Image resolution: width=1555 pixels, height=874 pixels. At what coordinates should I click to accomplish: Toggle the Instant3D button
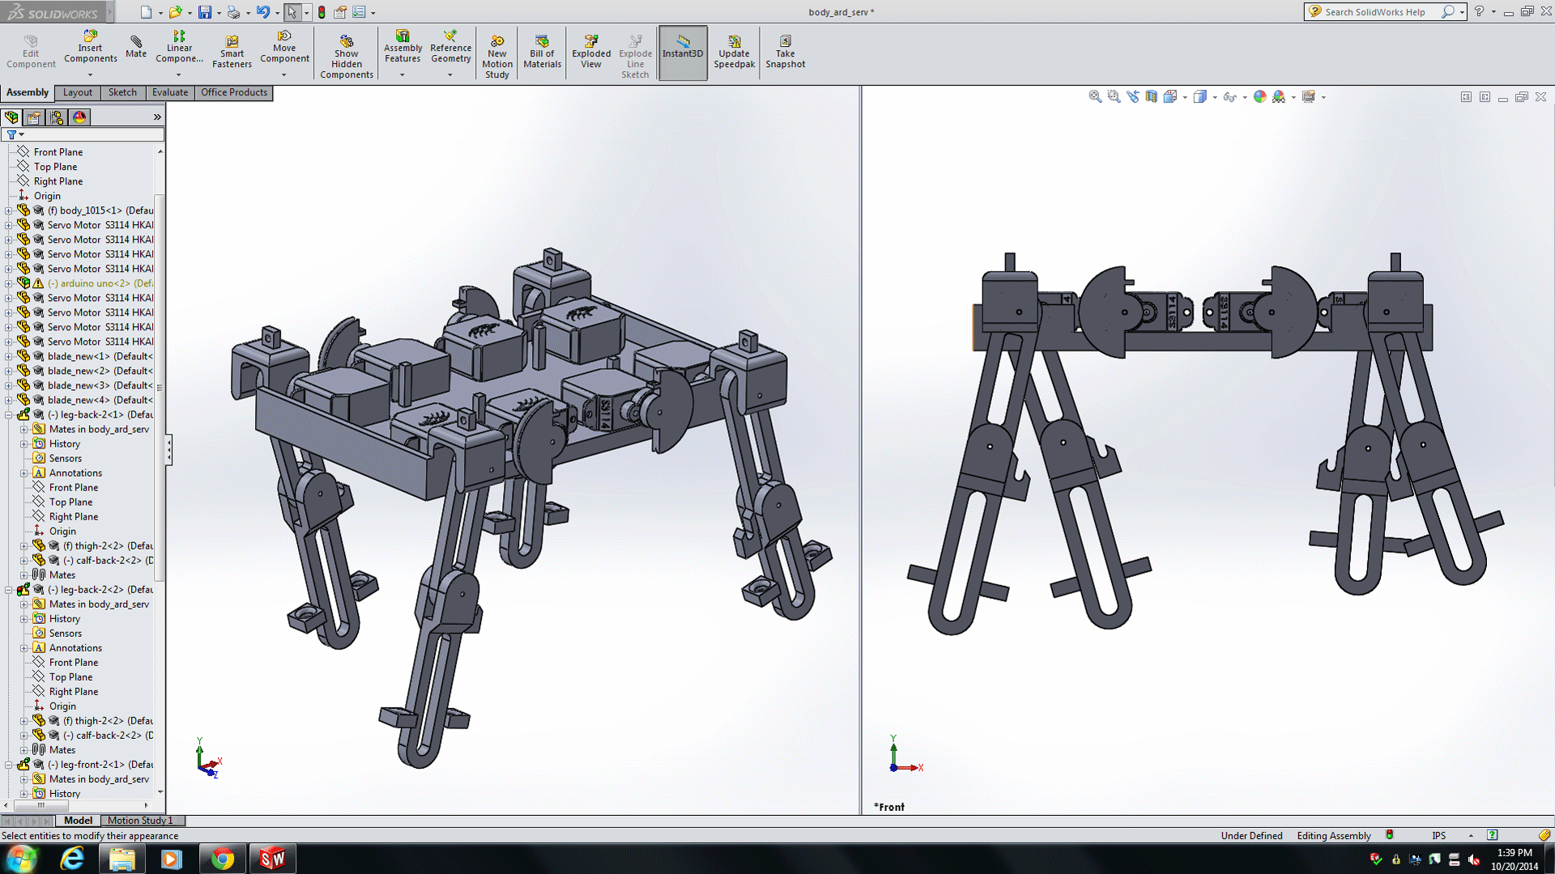click(683, 52)
